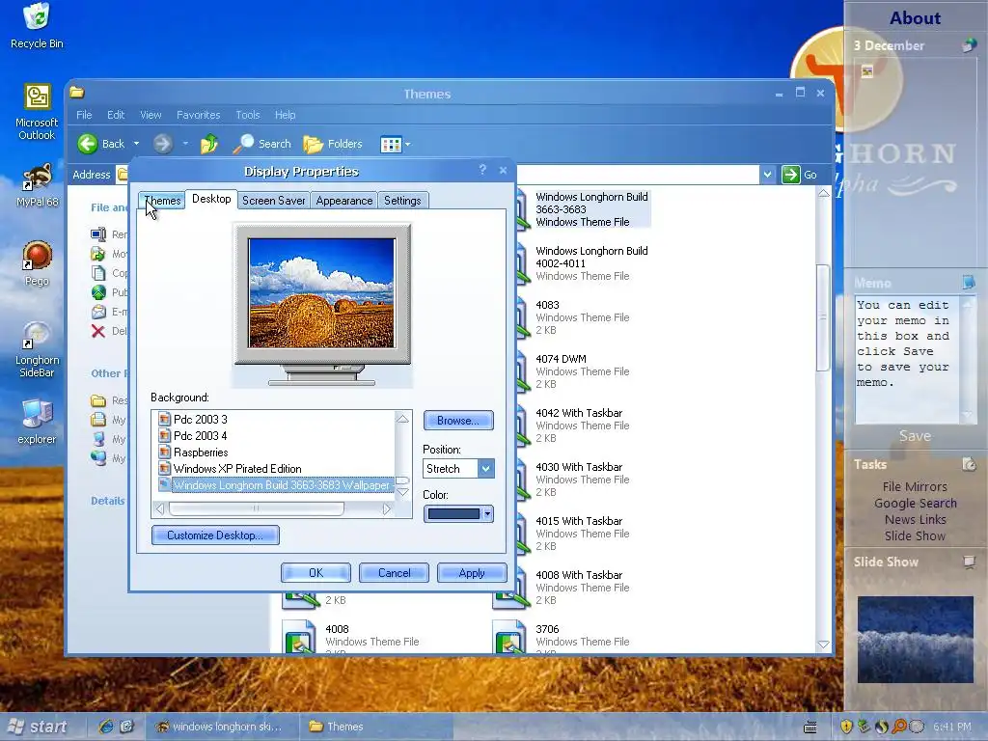
Task: Click the Delete red X task icon
Action: tap(98, 331)
